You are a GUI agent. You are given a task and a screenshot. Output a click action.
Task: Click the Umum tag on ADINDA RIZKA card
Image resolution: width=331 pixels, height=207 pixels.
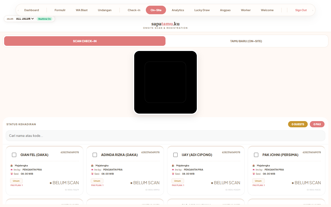pyautogui.click(x=97, y=181)
